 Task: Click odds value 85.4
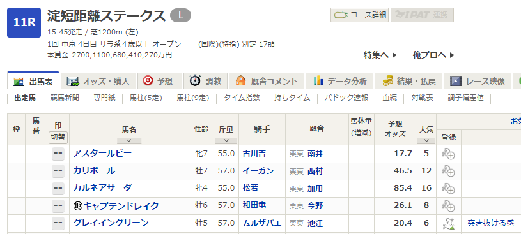tap(403, 188)
